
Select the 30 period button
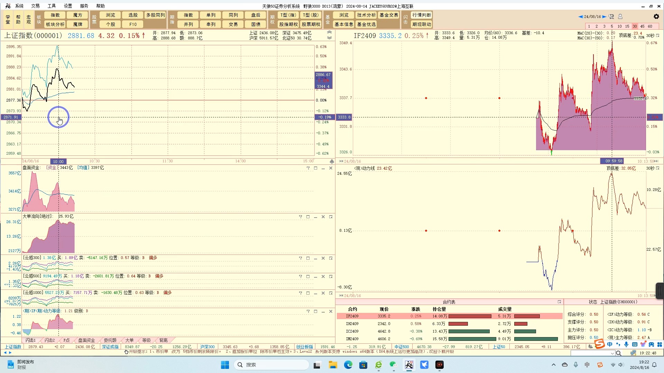click(x=635, y=26)
